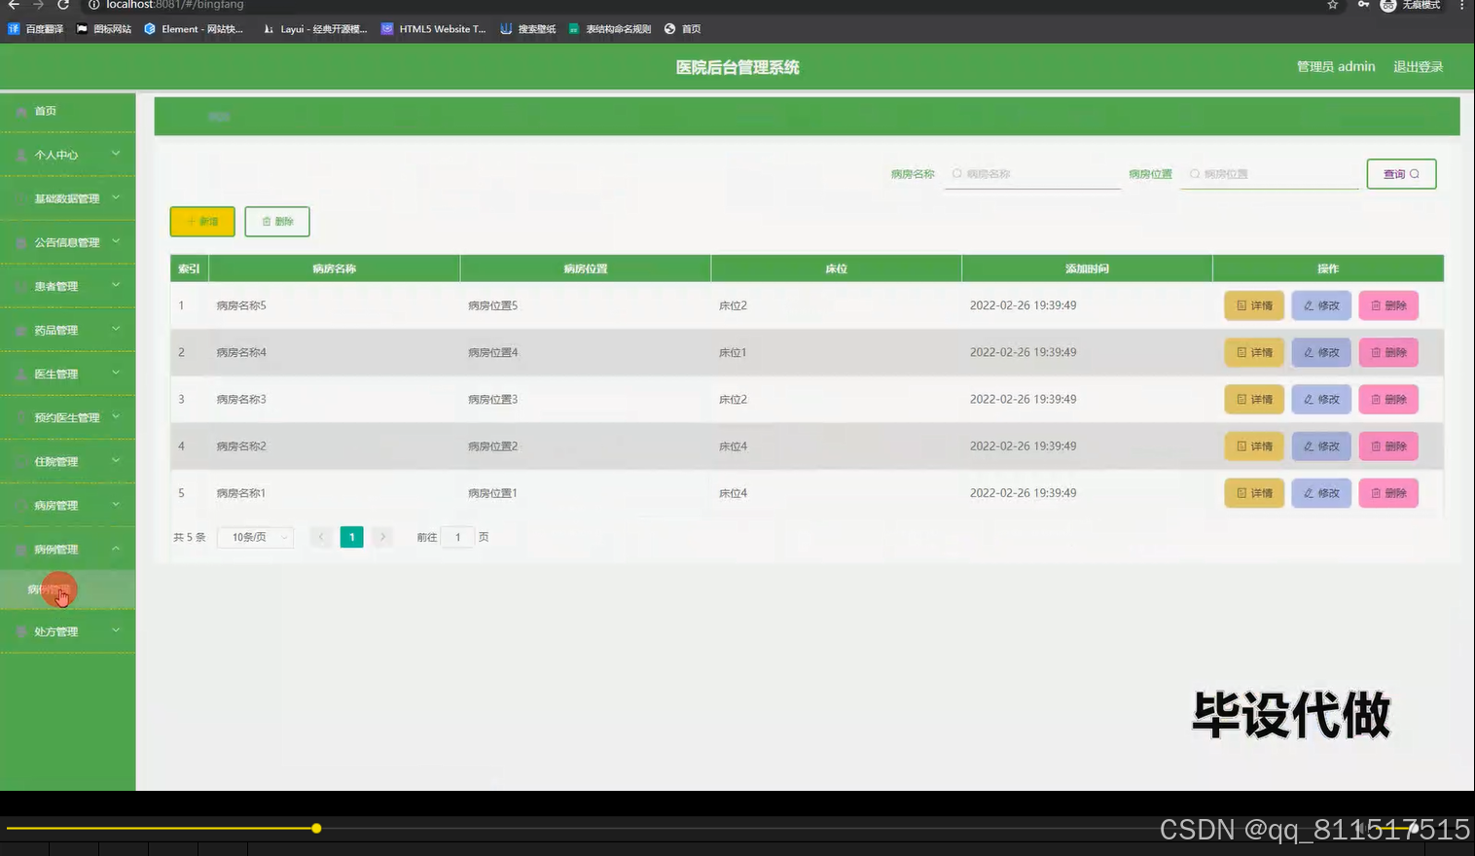Reload the page with browser refresh

(63, 5)
